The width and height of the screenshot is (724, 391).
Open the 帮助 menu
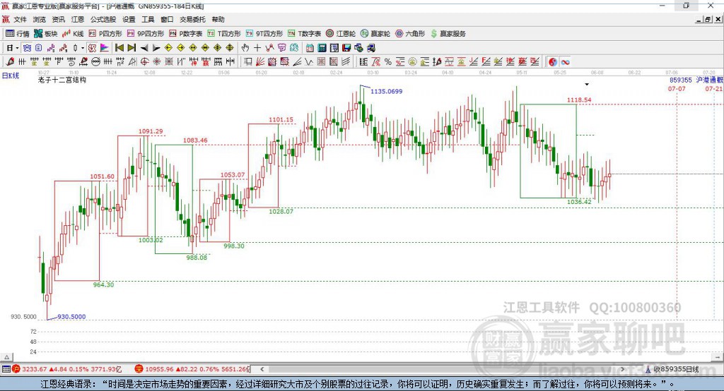coord(218,19)
